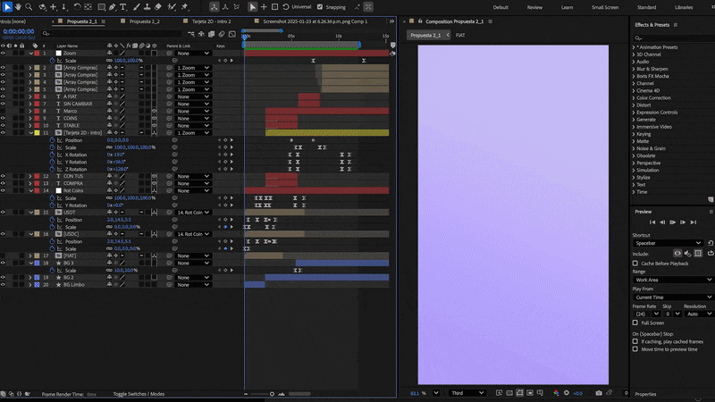Open the Tarjeta 2D - Intro 2 tab
Viewport: 715px width, 402px height.
tap(211, 21)
